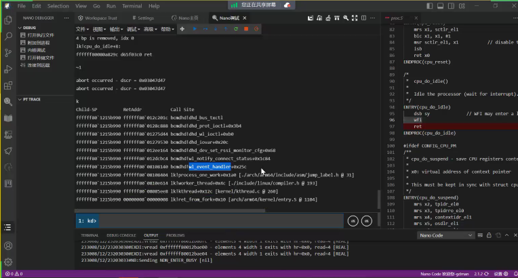Open editor More Actions ellipsis

(x=373, y=18)
